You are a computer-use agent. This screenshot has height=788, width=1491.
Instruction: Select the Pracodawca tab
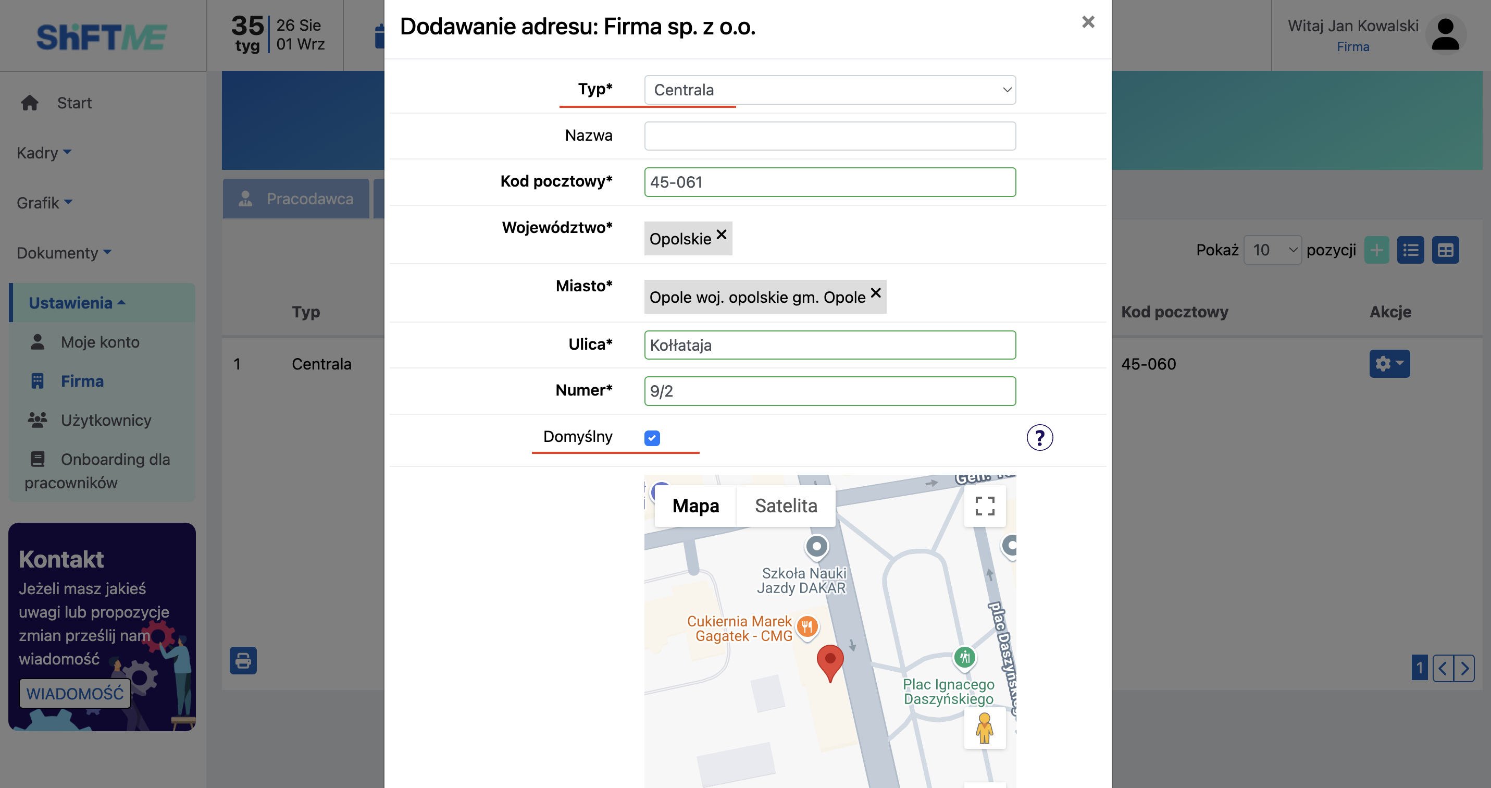coord(296,199)
